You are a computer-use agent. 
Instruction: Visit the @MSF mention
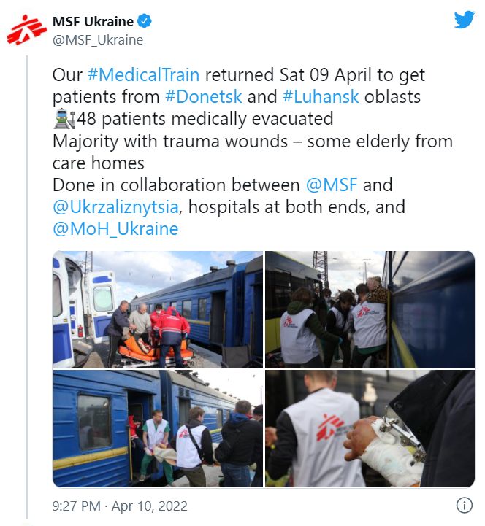pos(332,185)
